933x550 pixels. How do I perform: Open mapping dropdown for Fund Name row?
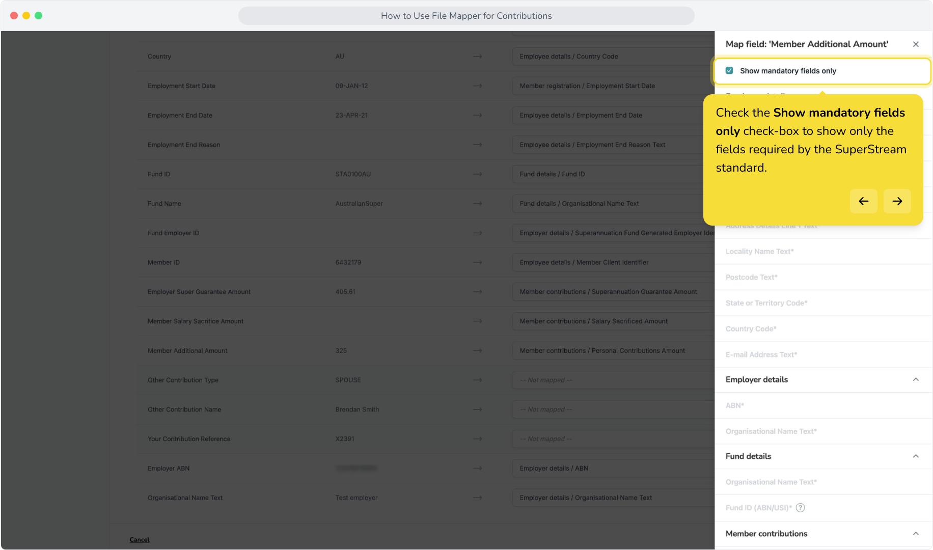[x=613, y=204]
